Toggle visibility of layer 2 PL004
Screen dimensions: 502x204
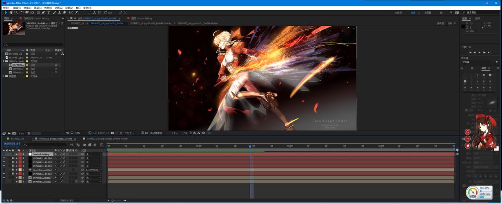point(4,158)
